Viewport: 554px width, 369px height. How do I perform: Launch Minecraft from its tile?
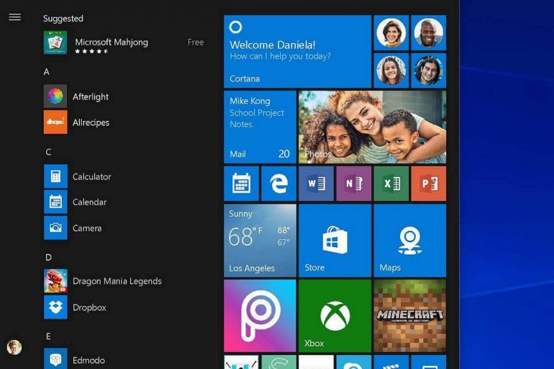click(x=410, y=315)
